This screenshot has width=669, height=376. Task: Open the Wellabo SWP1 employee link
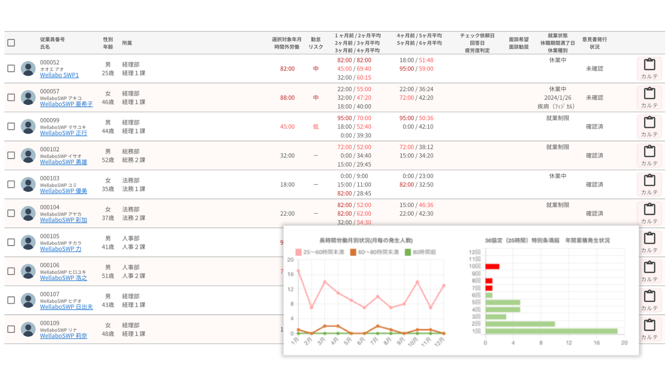click(x=59, y=75)
